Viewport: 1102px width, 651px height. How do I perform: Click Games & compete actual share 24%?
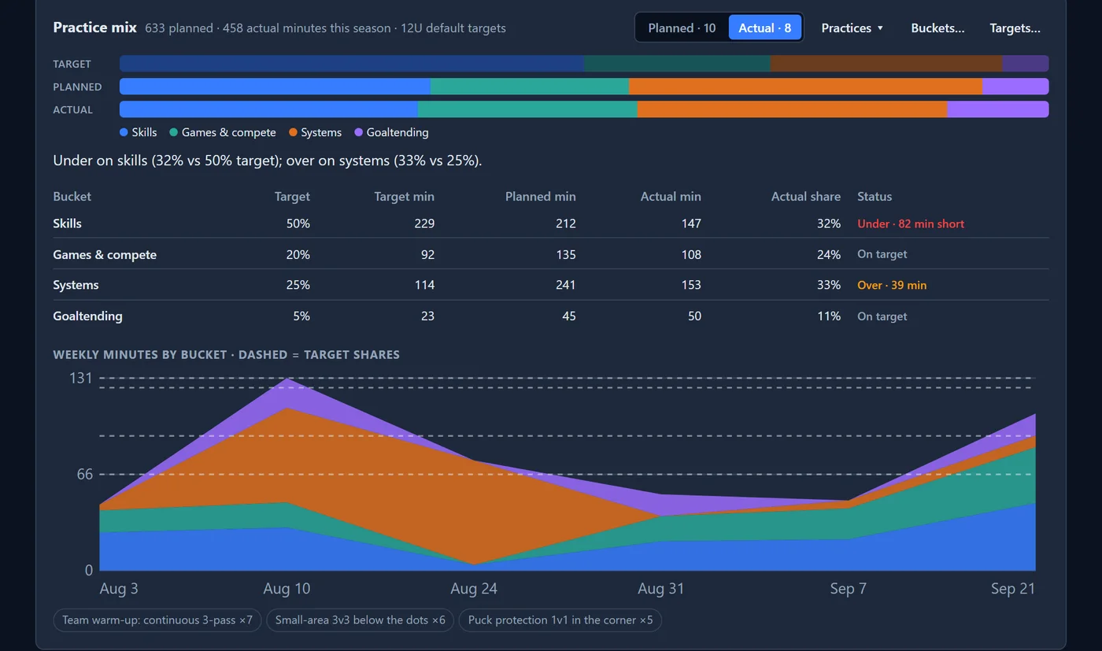pos(829,254)
